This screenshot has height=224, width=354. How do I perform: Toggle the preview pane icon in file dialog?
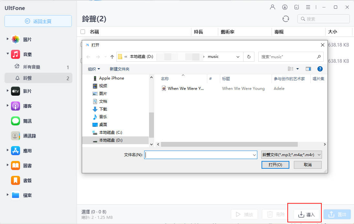point(308,69)
